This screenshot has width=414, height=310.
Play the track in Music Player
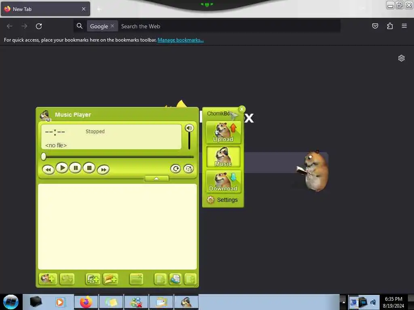pos(62,168)
